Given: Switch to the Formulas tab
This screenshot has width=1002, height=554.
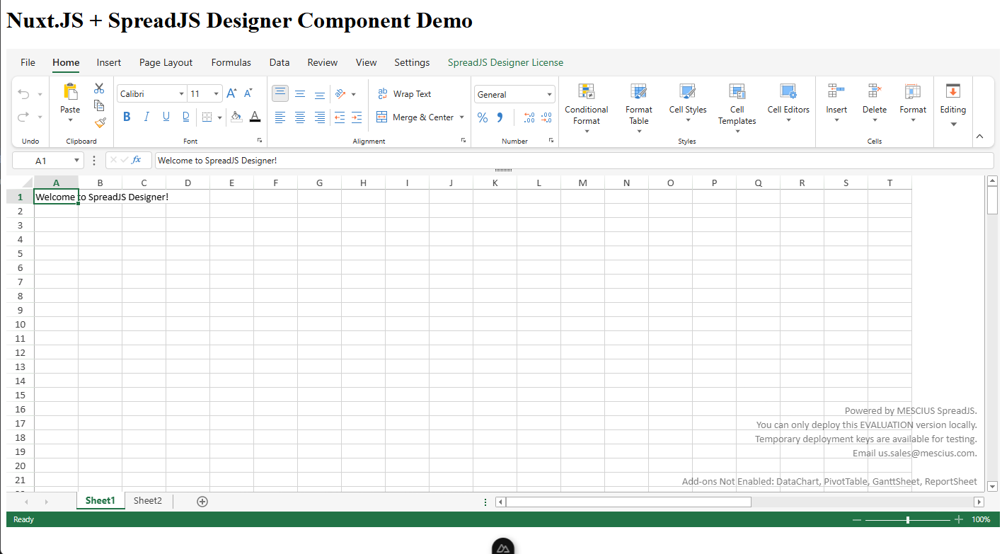Looking at the screenshot, I should click(231, 62).
